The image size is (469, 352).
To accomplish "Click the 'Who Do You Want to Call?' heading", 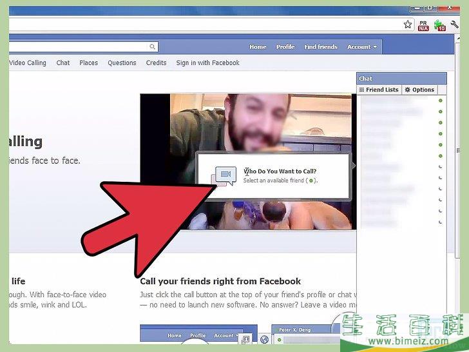I will coord(280,171).
